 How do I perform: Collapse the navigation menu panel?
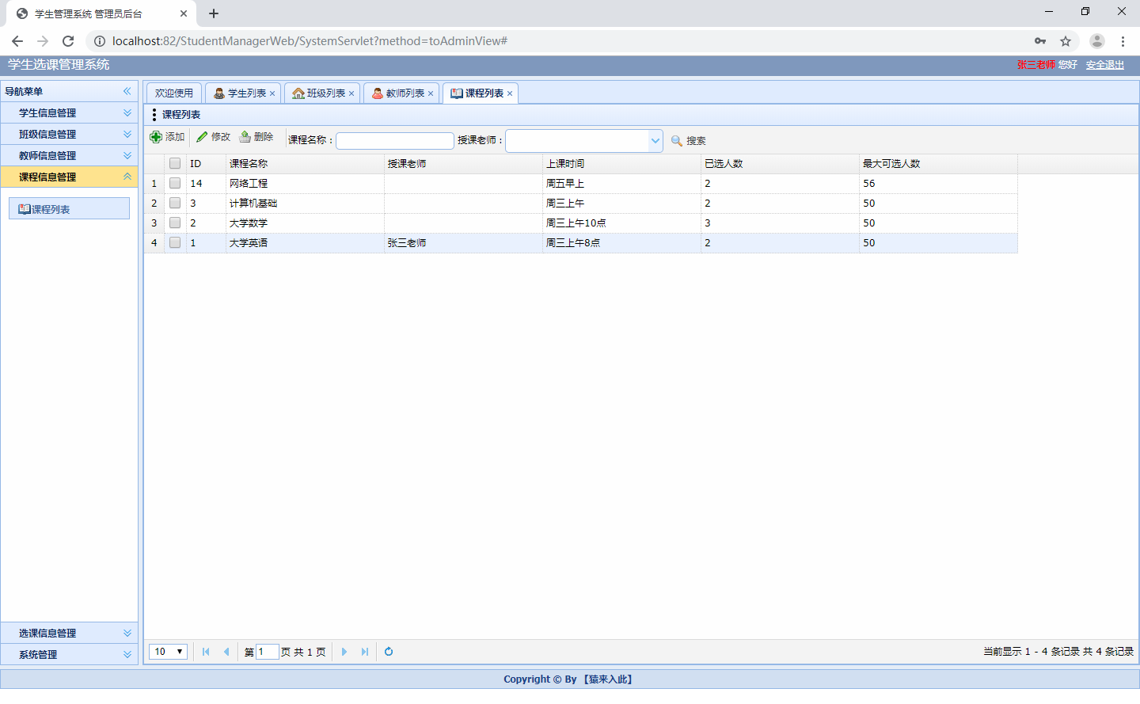point(127,91)
